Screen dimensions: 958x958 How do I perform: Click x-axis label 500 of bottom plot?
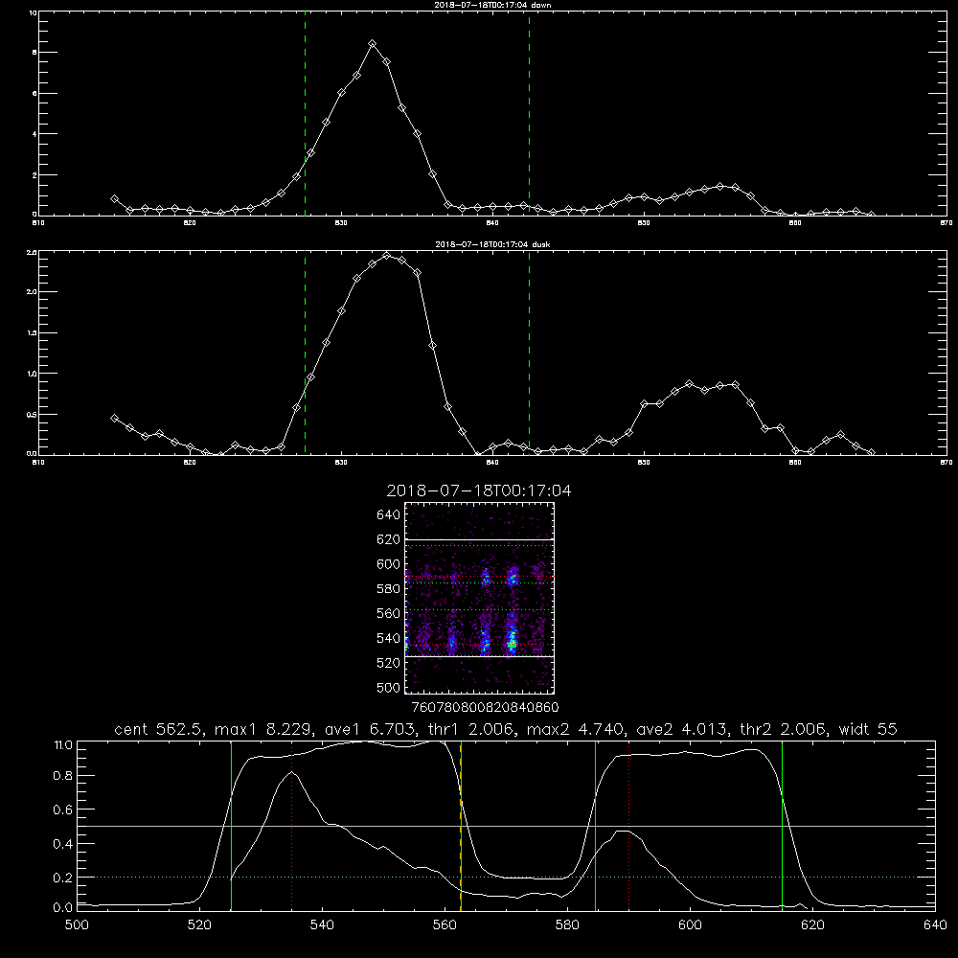[77, 925]
